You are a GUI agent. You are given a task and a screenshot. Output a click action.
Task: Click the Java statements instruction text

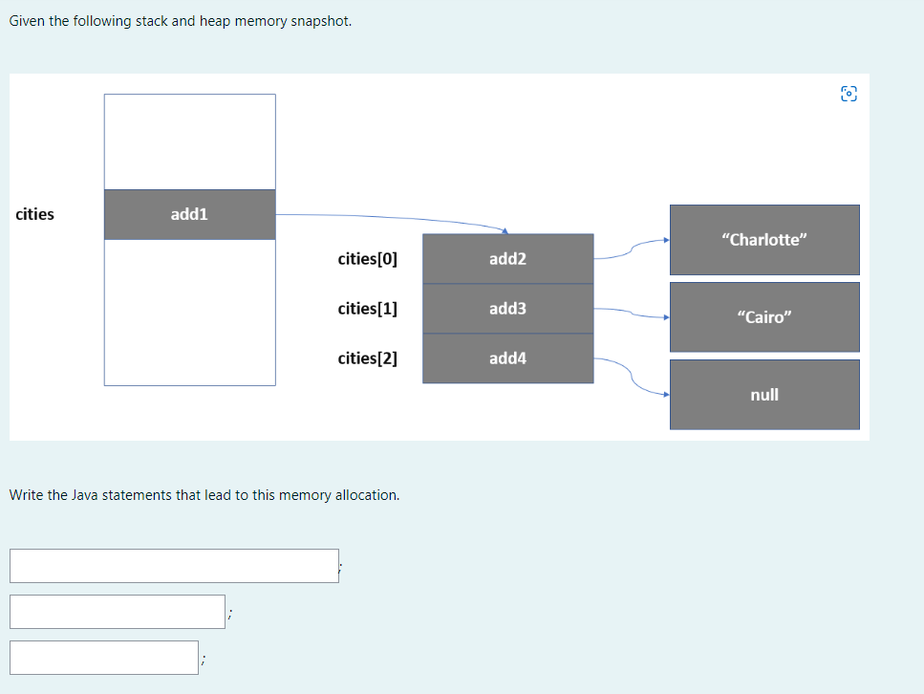coord(204,495)
